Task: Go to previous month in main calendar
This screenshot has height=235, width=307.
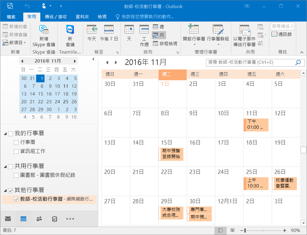Action: click(107, 63)
